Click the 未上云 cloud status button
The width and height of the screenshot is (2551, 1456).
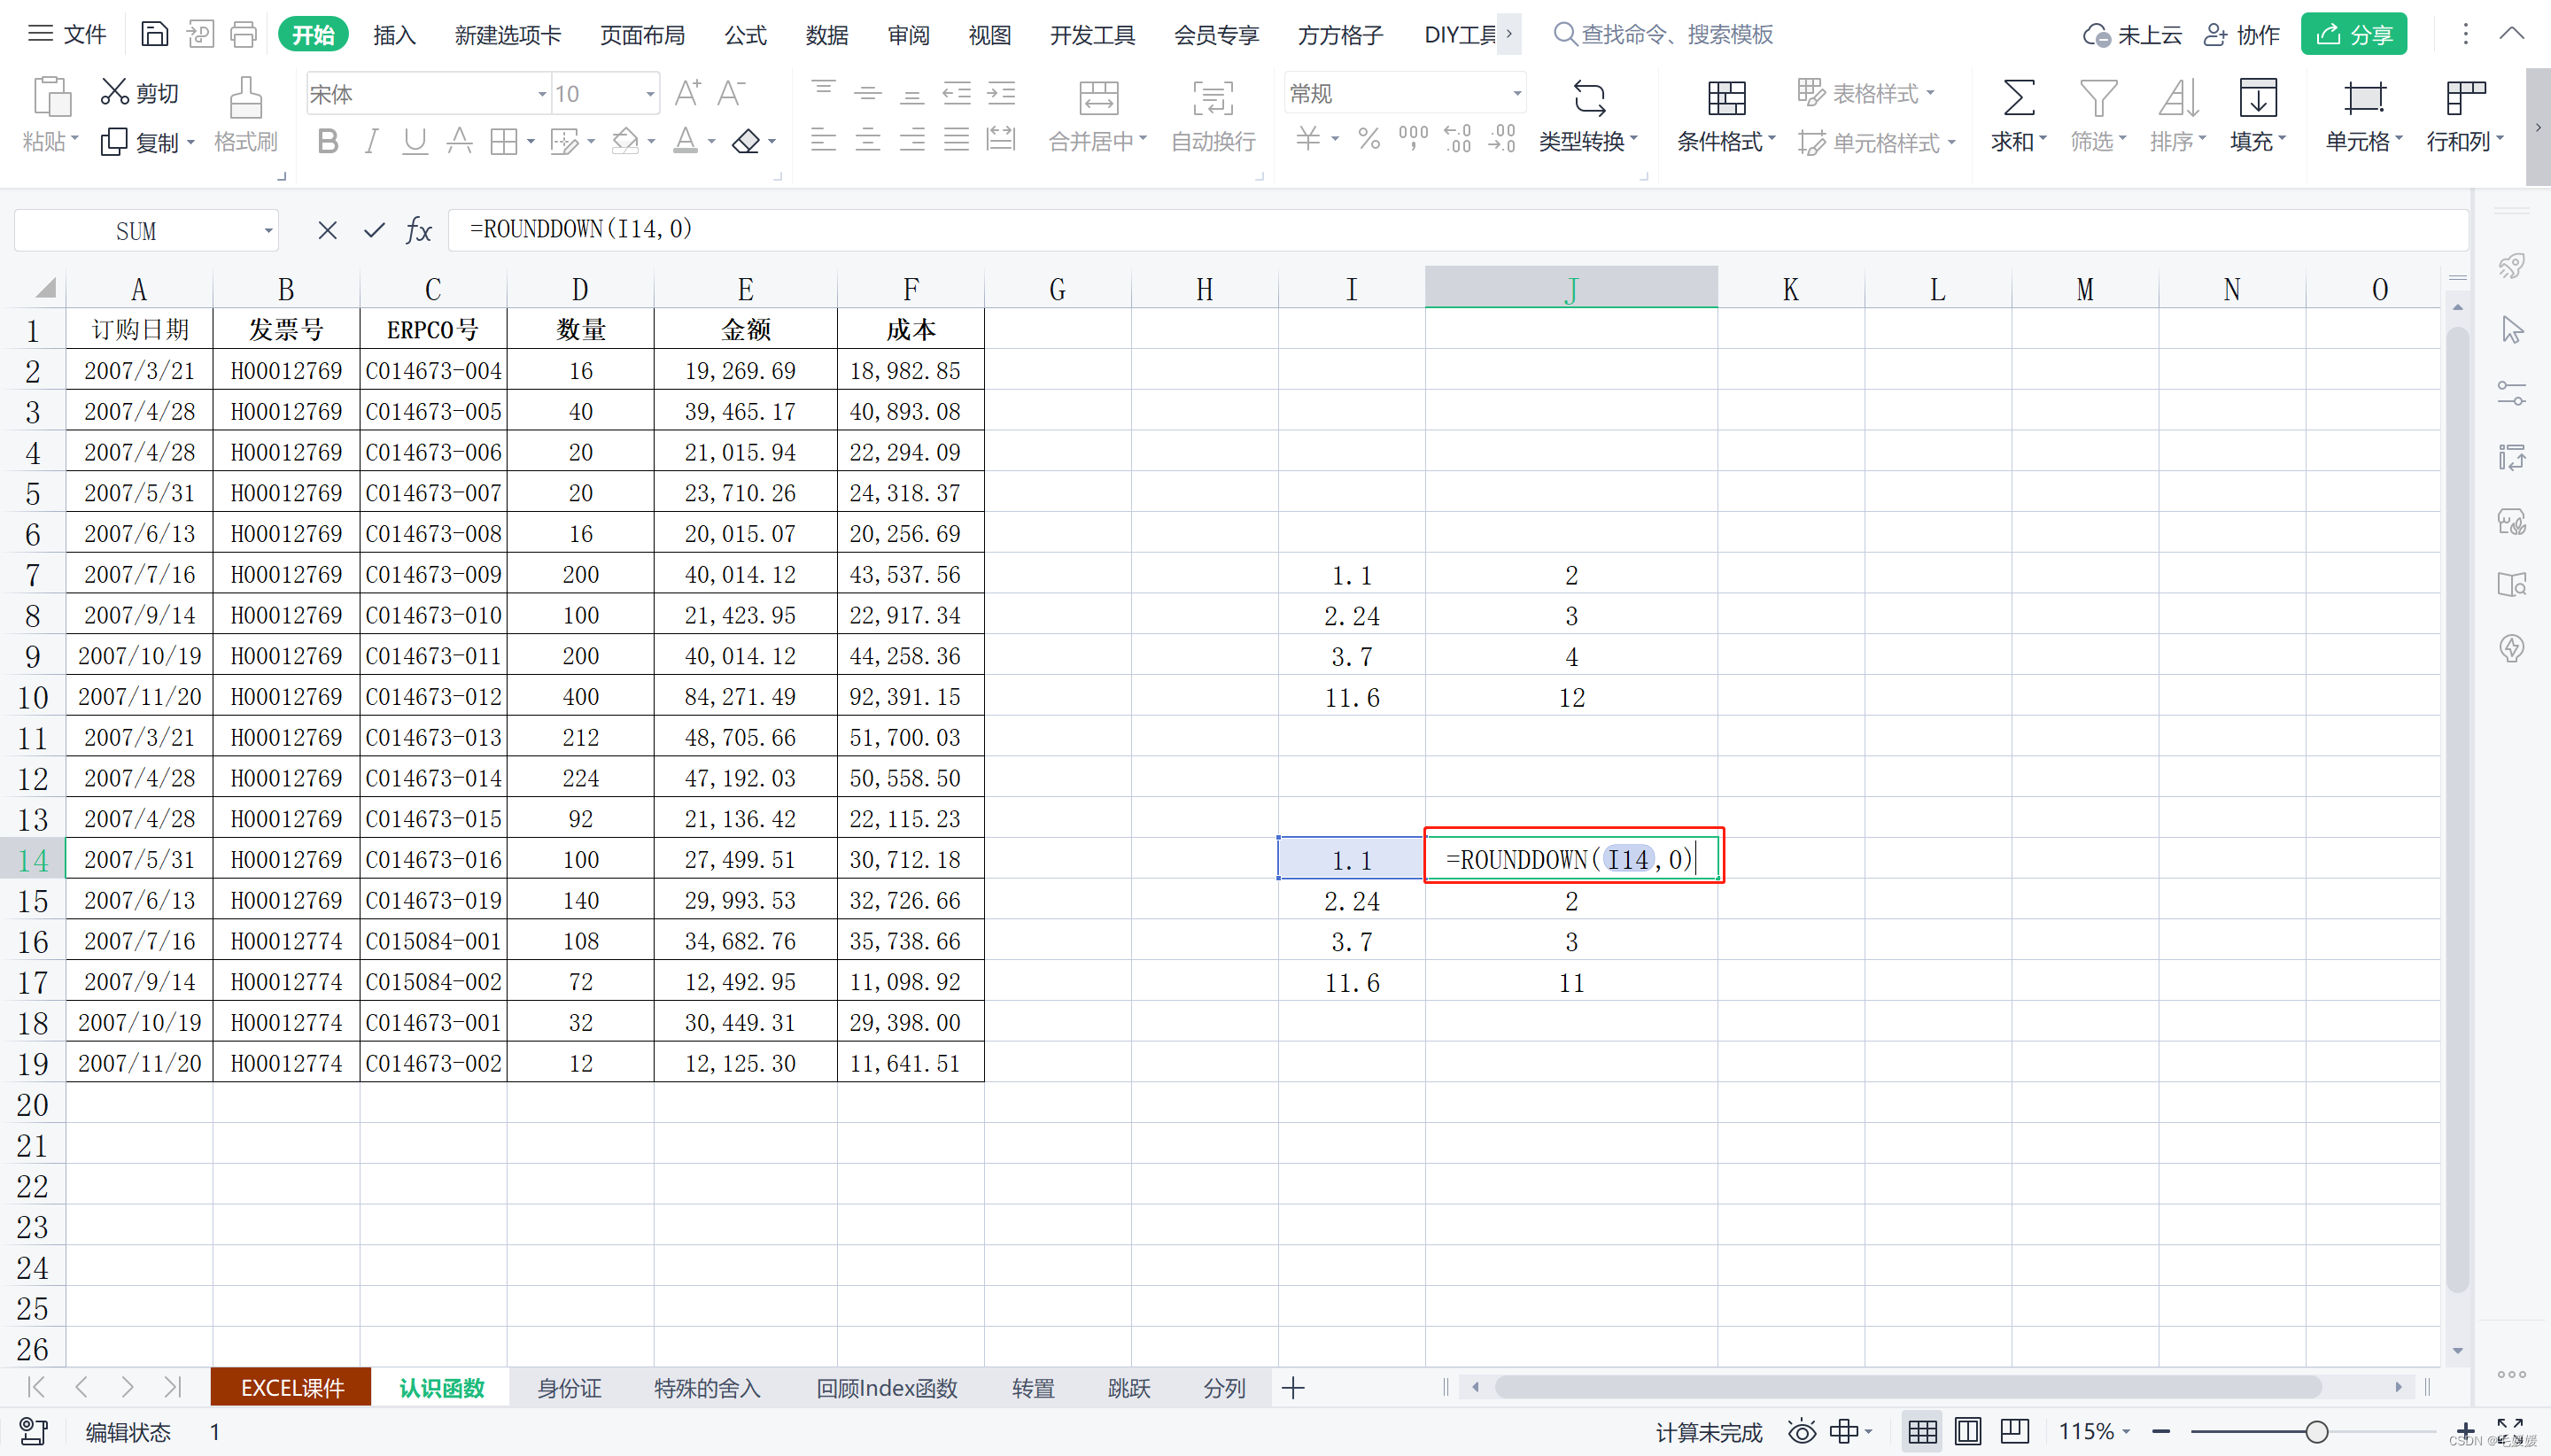tap(2132, 34)
